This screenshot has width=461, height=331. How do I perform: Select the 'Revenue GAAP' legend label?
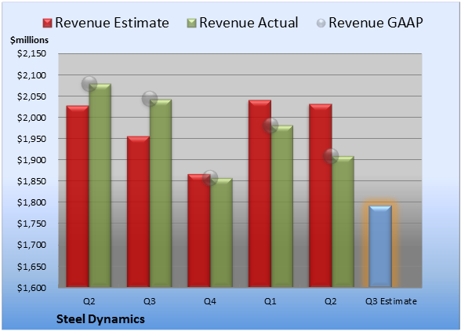[x=376, y=23]
